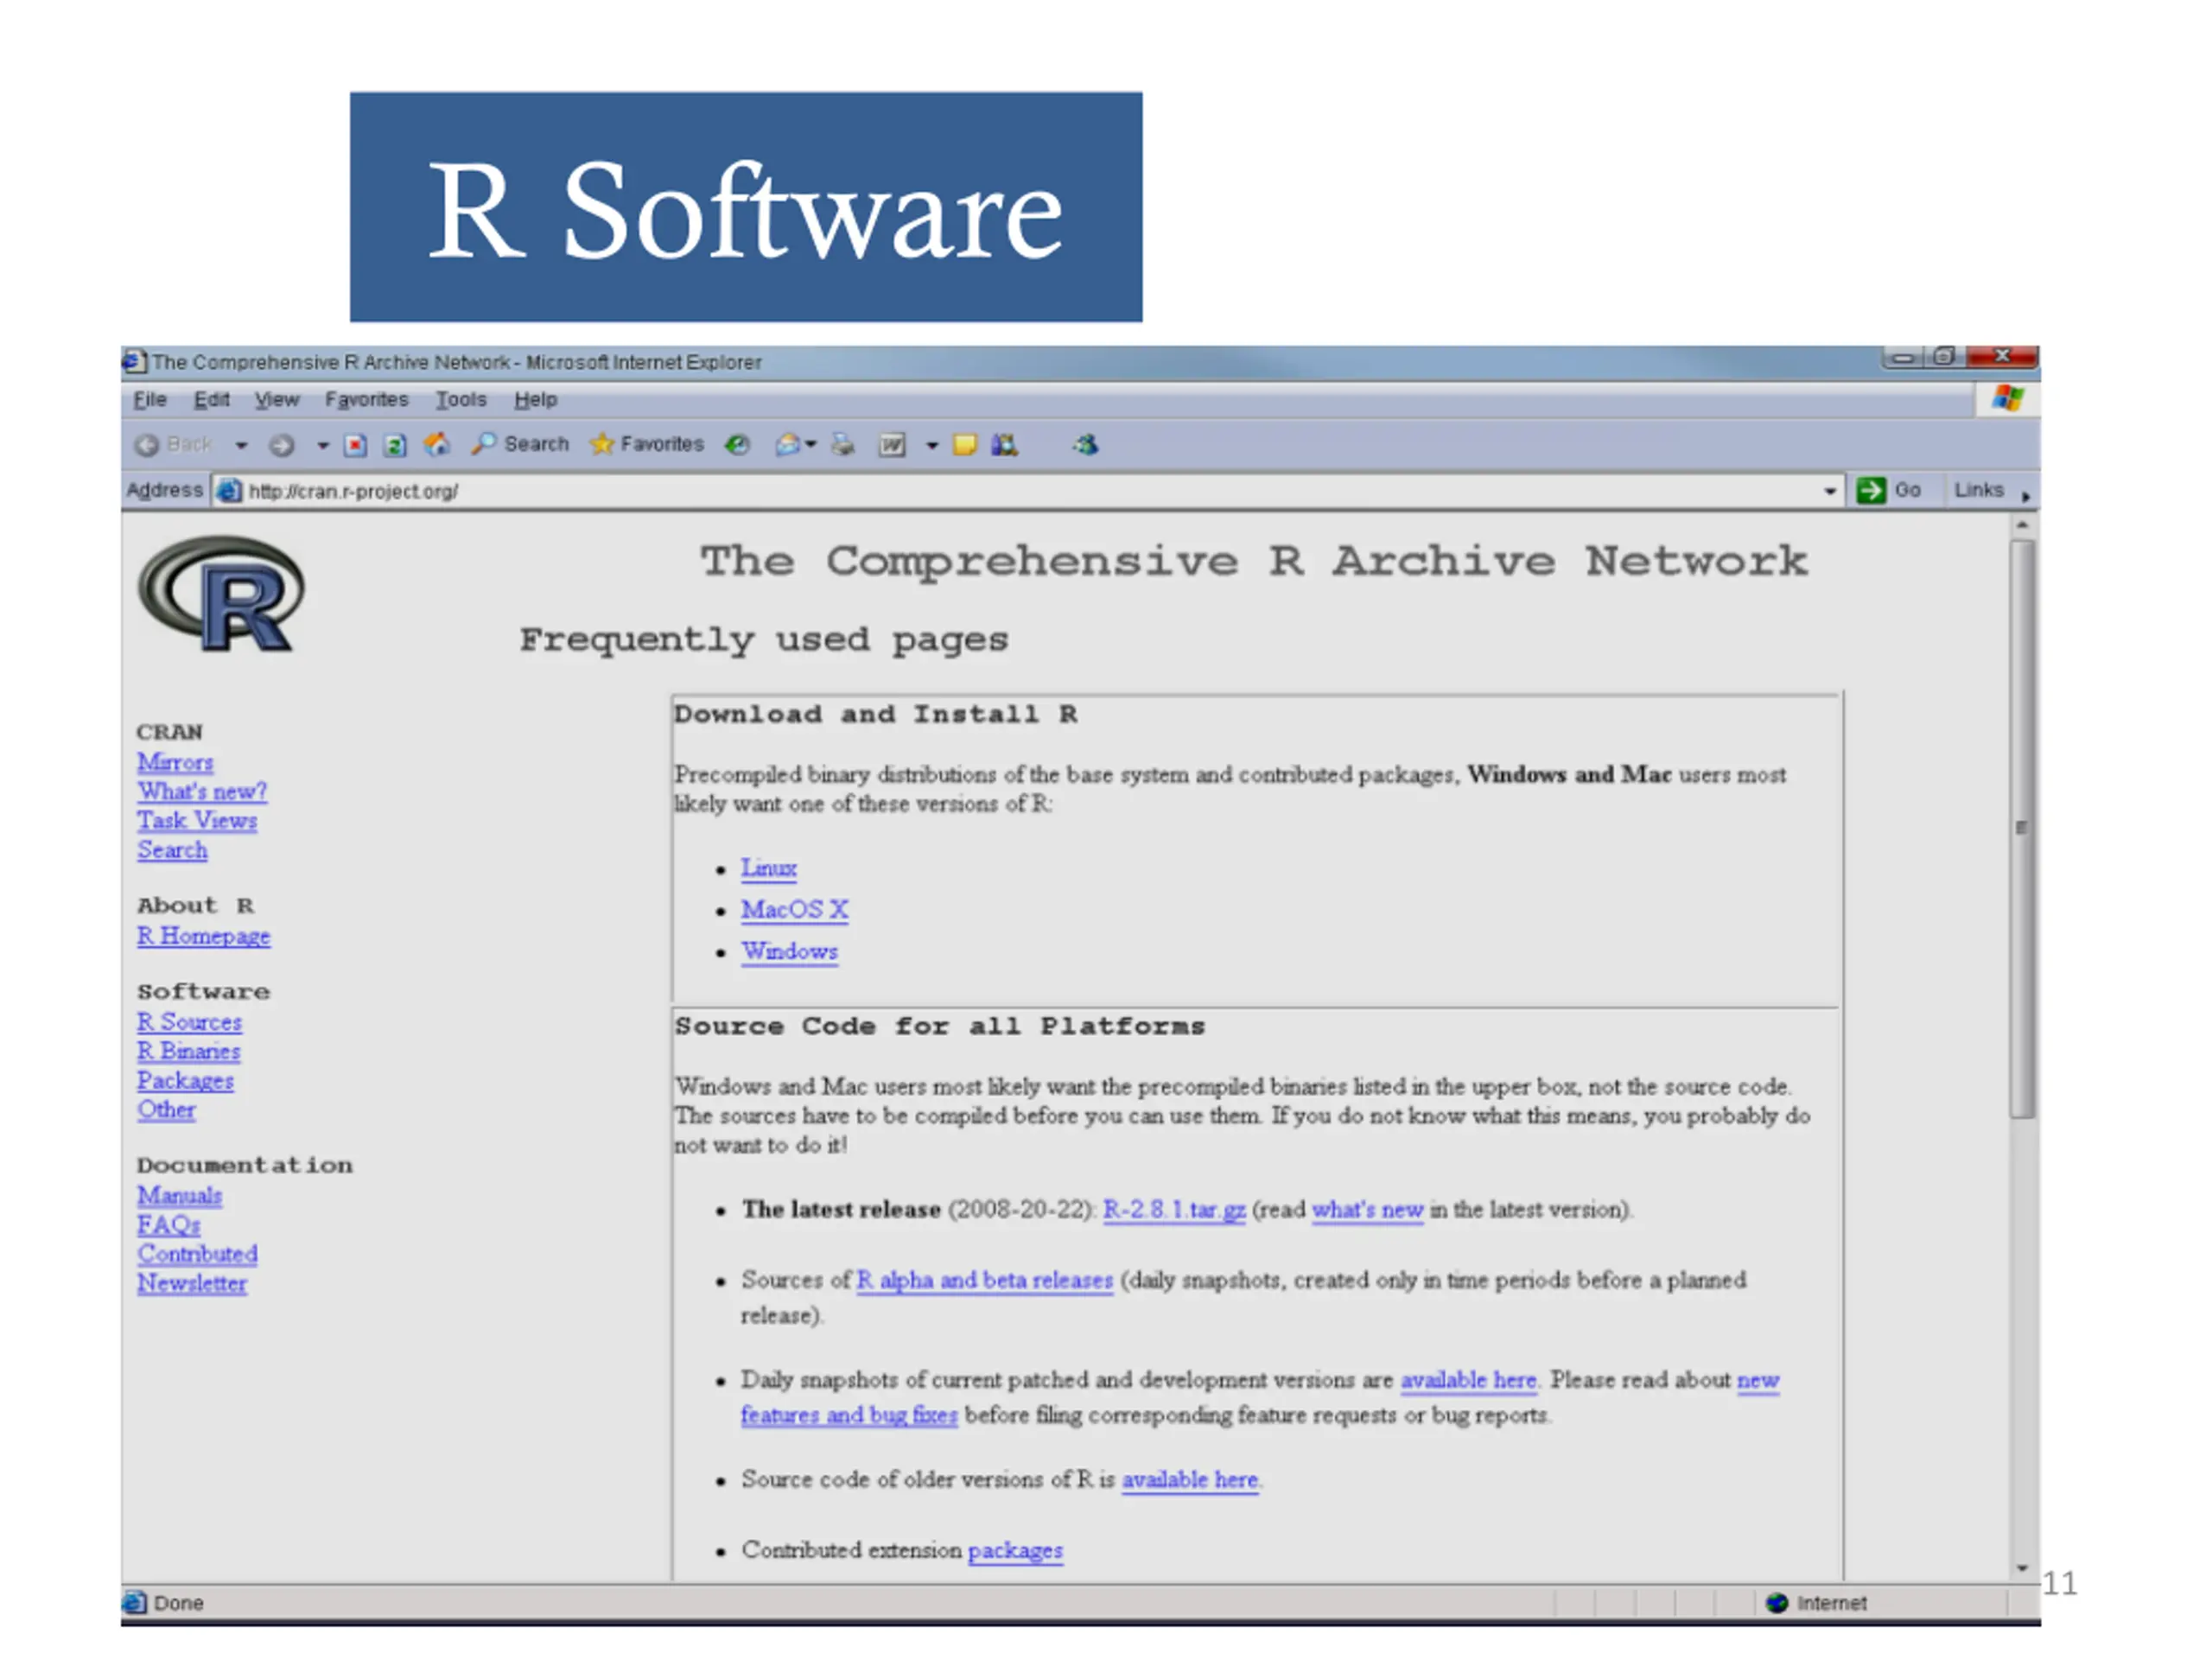Open the Edit menu
Screen dimensions: 2212x1659
211,399
